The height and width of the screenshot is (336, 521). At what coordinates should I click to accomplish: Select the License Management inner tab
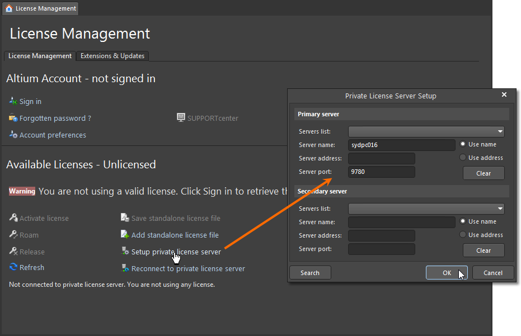pos(40,56)
